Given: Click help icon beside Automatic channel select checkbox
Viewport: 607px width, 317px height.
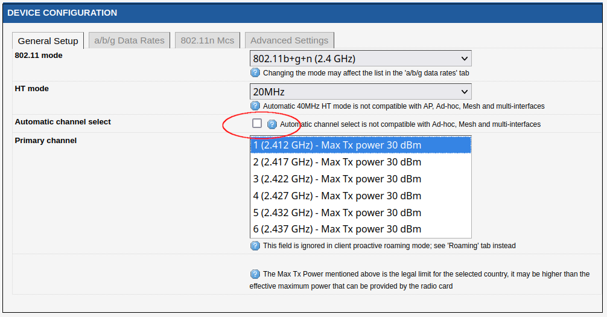Looking at the screenshot, I should pyautogui.click(x=272, y=124).
